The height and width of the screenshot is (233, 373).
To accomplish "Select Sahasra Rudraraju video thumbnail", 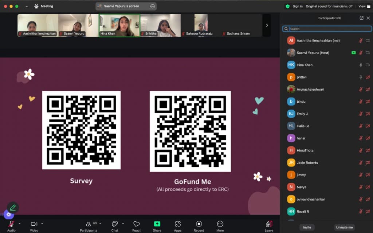I will point(201,25).
